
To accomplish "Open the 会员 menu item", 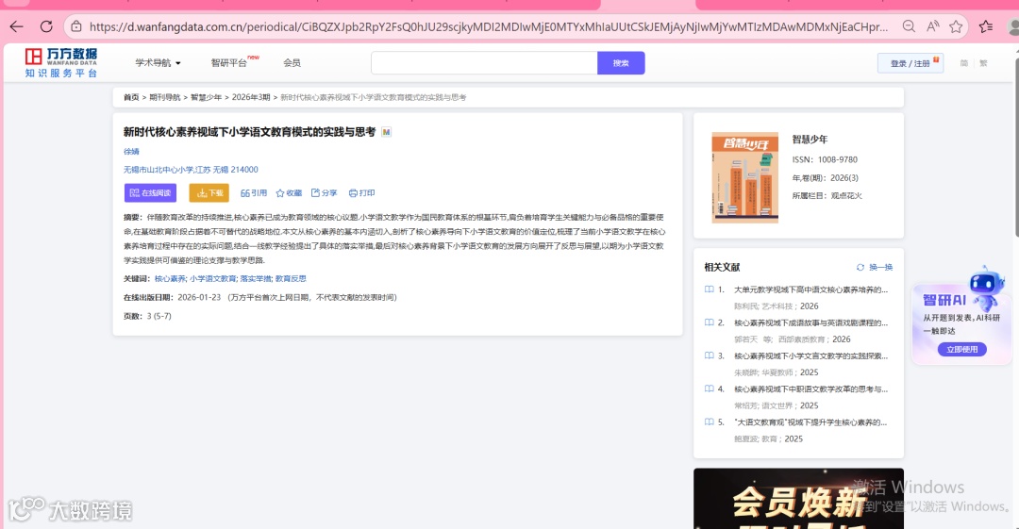I will coord(292,63).
